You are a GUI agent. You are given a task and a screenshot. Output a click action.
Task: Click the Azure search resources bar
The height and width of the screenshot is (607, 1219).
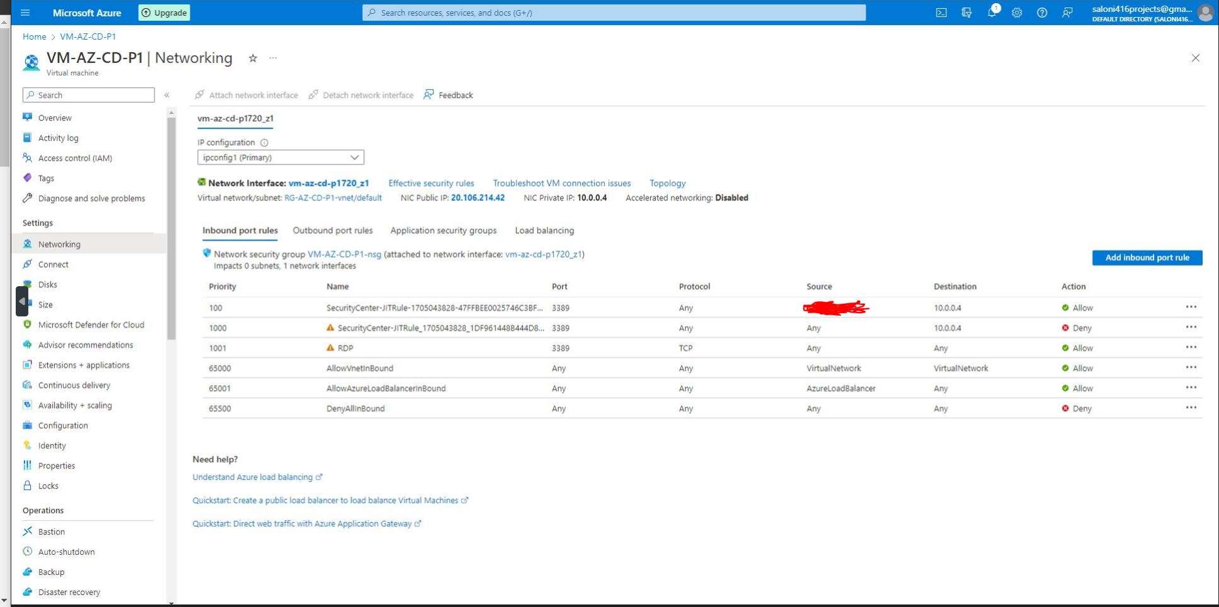(x=614, y=13)
